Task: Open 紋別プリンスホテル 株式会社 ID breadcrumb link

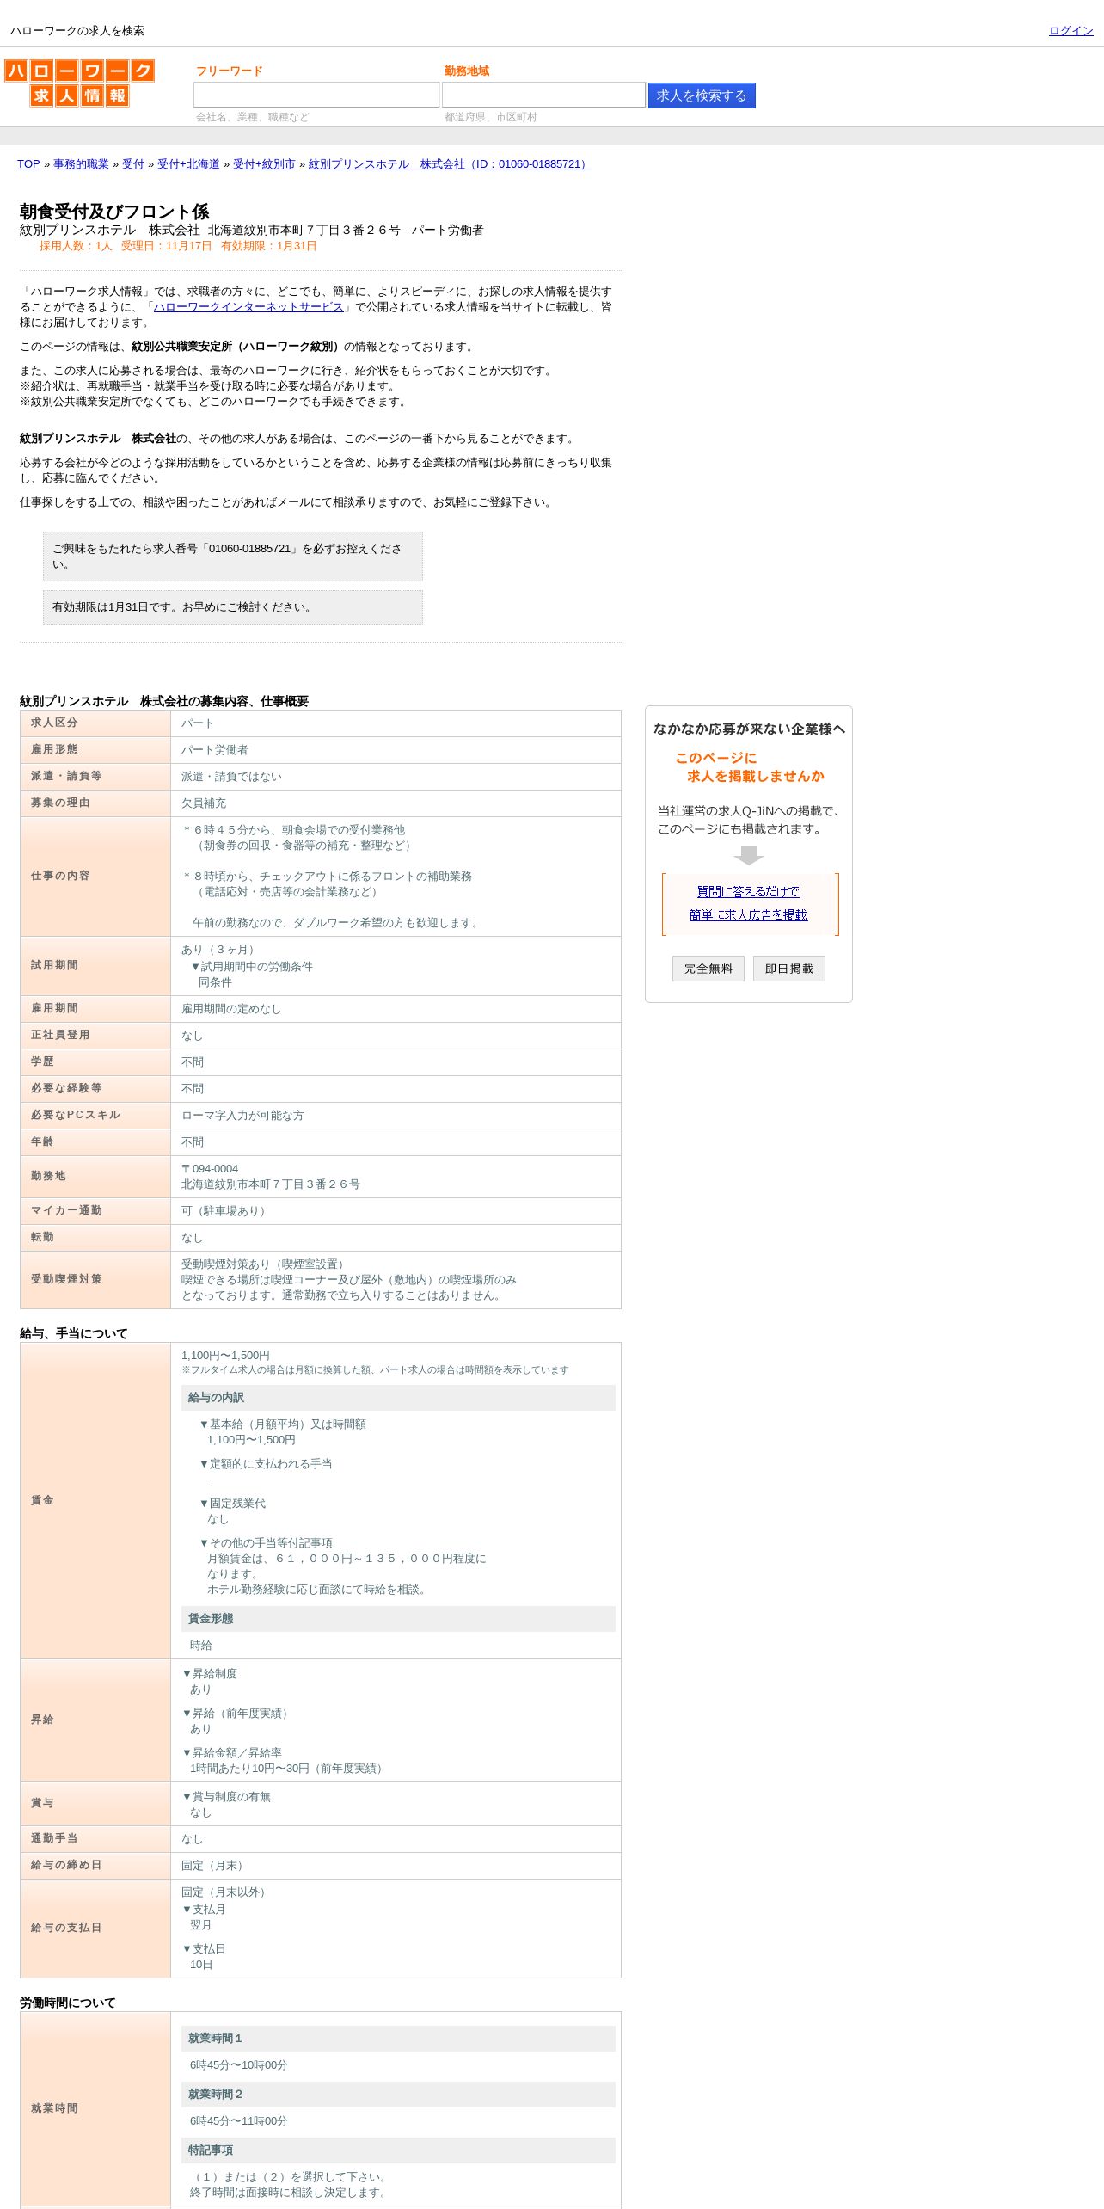Action: click(x=450, y=164)
